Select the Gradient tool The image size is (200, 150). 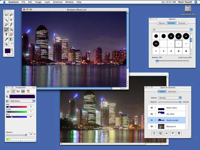pos(11,39)
